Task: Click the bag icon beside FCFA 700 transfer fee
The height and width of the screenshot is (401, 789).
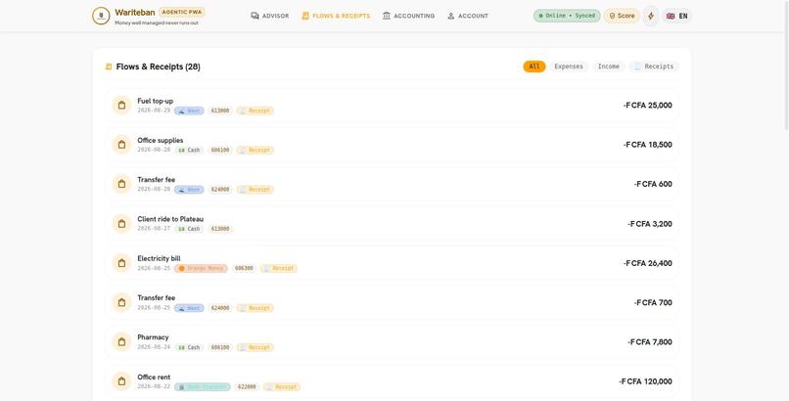Action: point(121,302)
